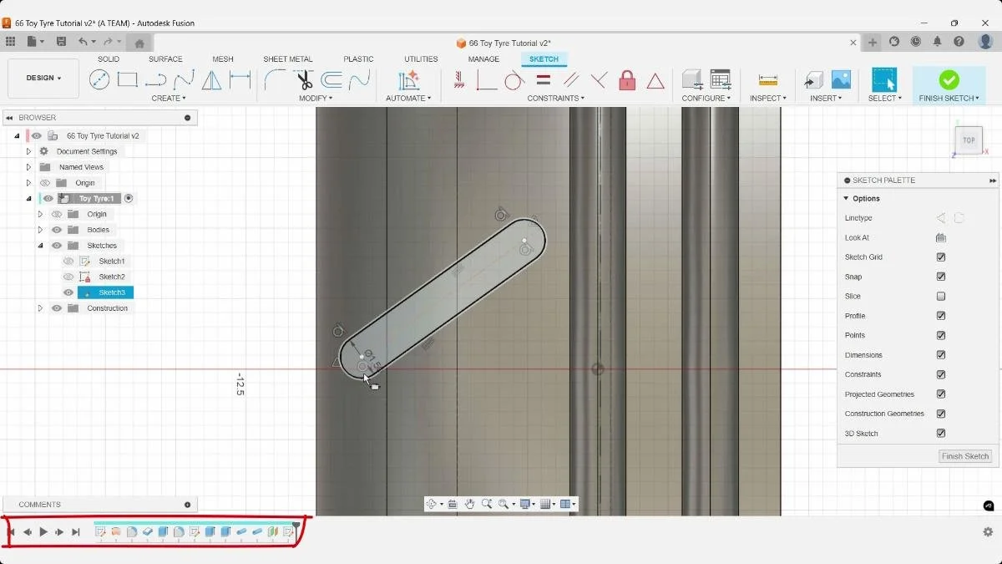Apply the Horizontal/Vertical constraint

(458, 80)
